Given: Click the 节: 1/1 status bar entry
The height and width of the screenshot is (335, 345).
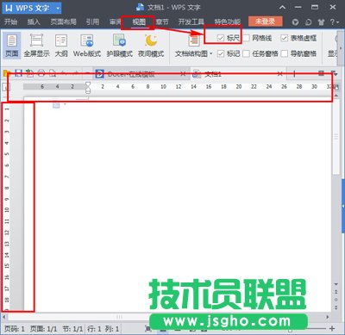Looking at the screenshot, I should tap(72, 329).
